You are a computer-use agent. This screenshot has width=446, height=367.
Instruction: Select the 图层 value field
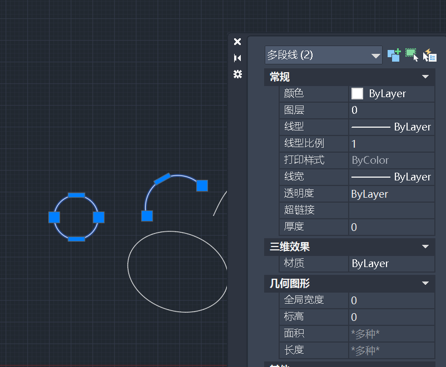[x=392, y=110]
